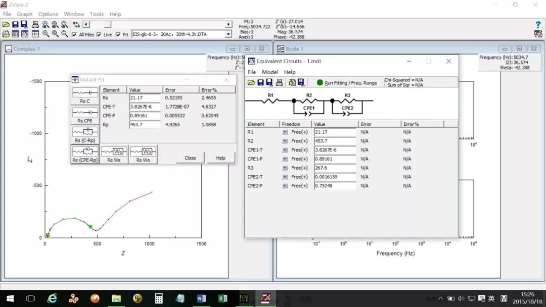This screenshot has width=546, height=307.
Task: Print from the Equivalent Circuits toolbar
Action: tap(279, 82)
